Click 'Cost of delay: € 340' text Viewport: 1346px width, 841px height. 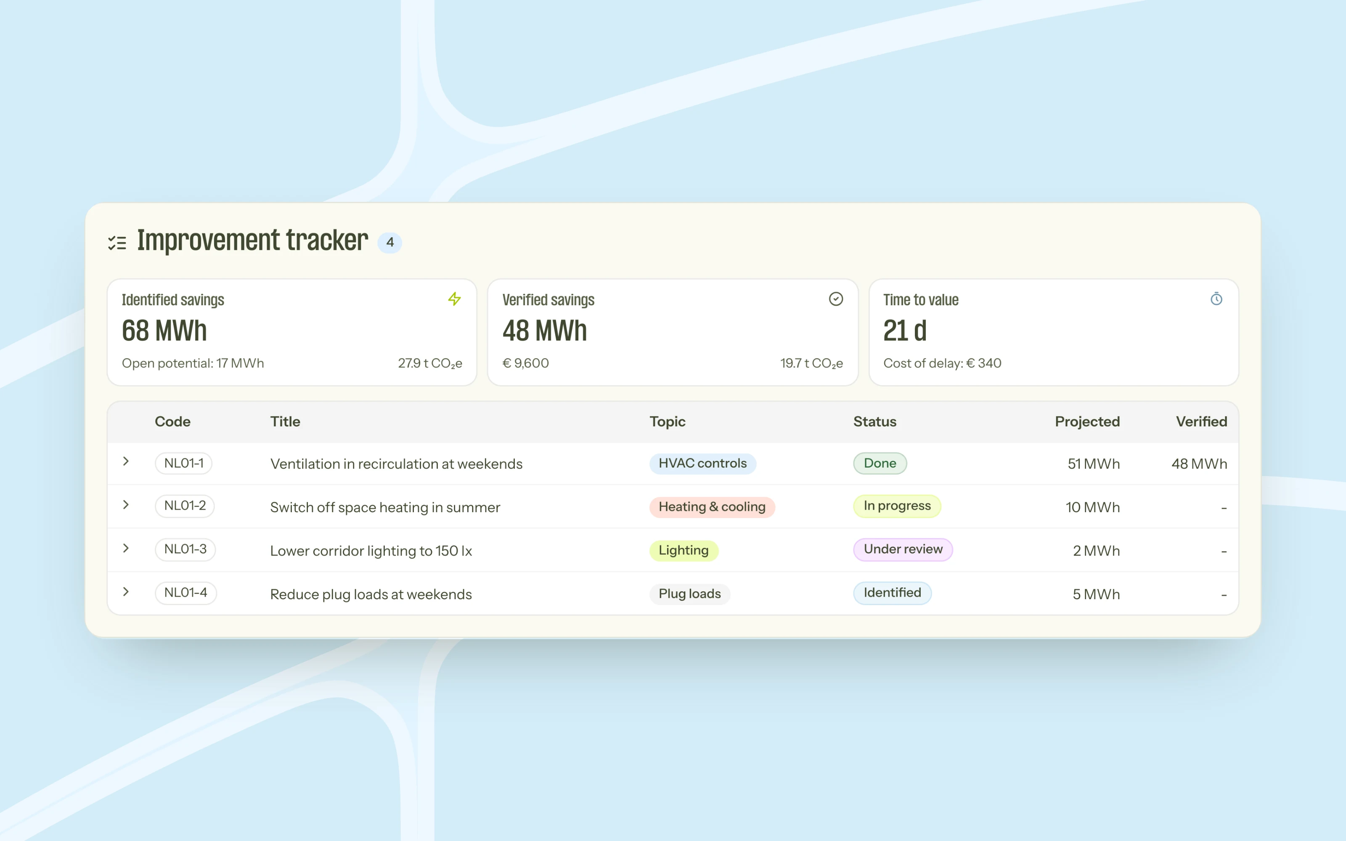(x=942, y=363)
